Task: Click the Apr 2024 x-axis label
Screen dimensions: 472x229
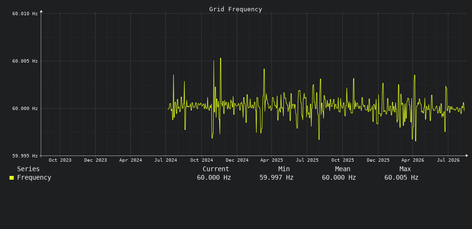Action: tap(131, 160)
